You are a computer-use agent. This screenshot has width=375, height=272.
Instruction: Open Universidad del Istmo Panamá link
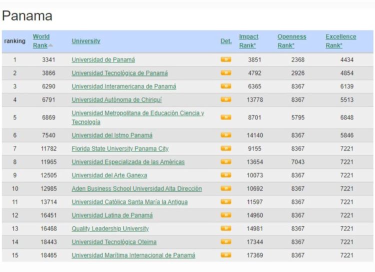112,135
